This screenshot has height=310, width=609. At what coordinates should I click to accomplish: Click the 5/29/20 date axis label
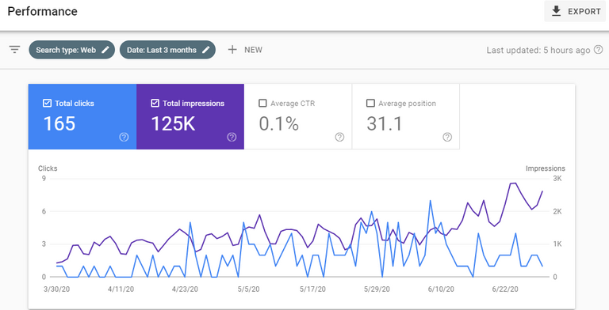377,289
